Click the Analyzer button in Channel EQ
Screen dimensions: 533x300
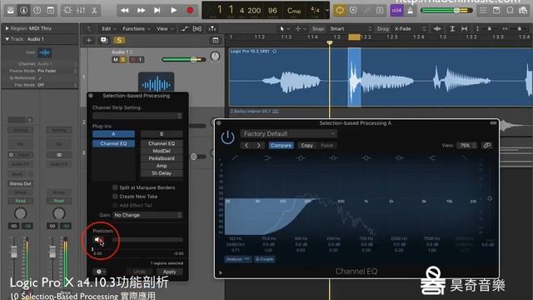tap(237, 259)
